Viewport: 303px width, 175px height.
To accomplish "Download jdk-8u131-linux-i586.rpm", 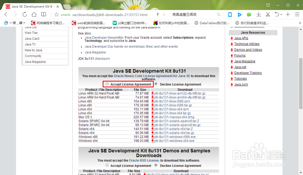I will coord(172,101).
